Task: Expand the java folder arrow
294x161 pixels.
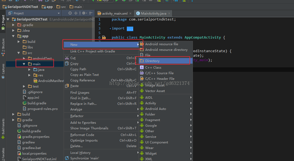Action: click(x=29, y=69)
